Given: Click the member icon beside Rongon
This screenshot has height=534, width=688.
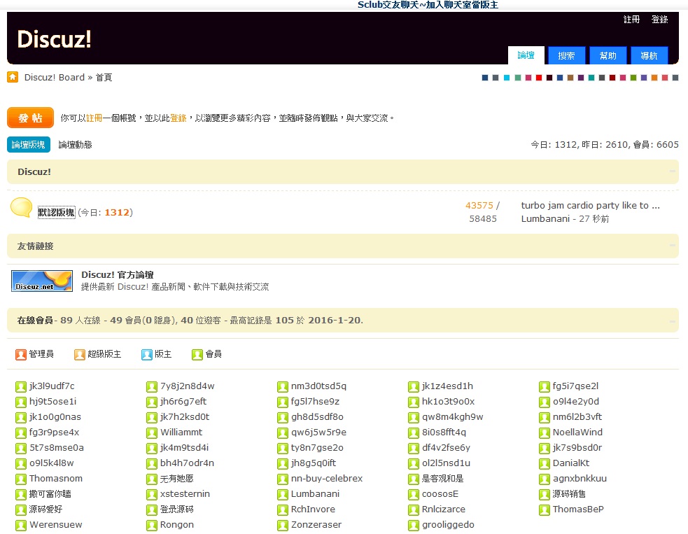Looking at the screenshot, I should [x=152, y=525].
